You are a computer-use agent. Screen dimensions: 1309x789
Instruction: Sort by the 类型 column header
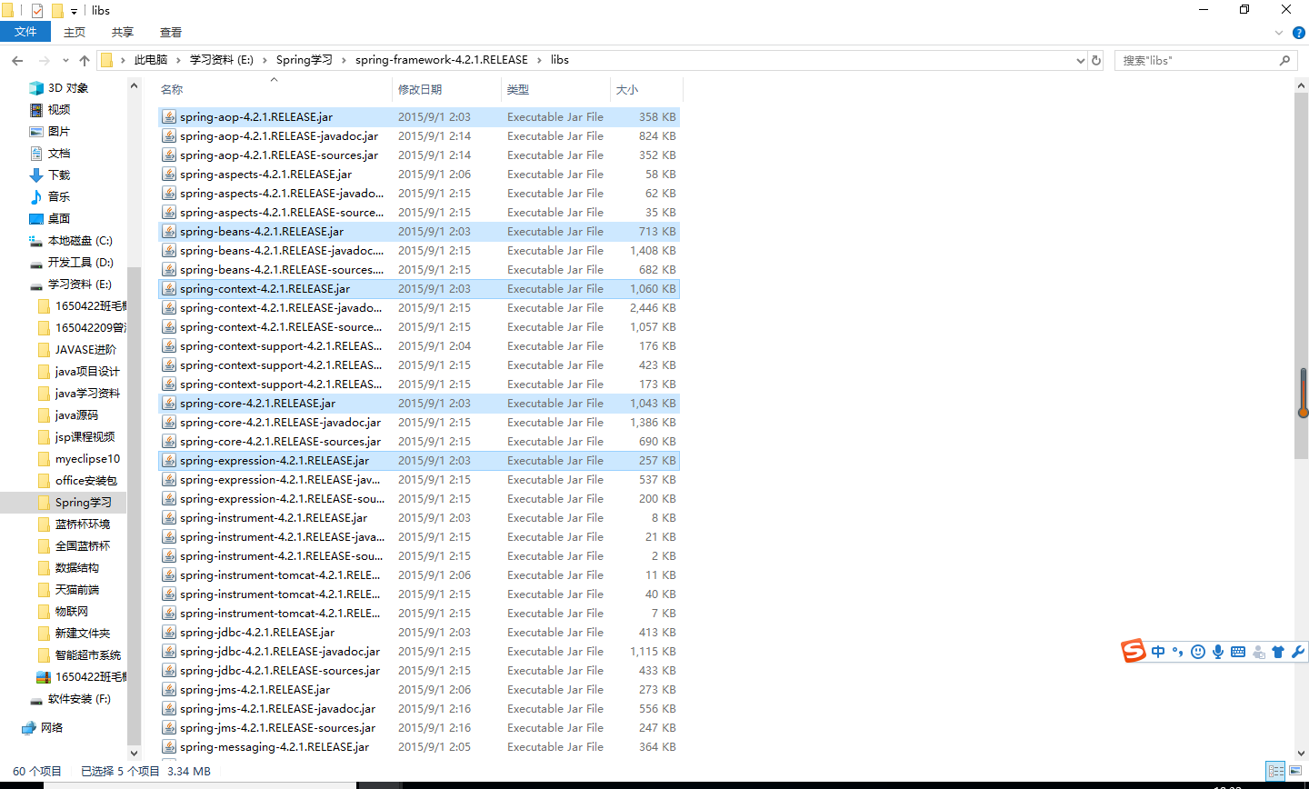coord(555,89)
